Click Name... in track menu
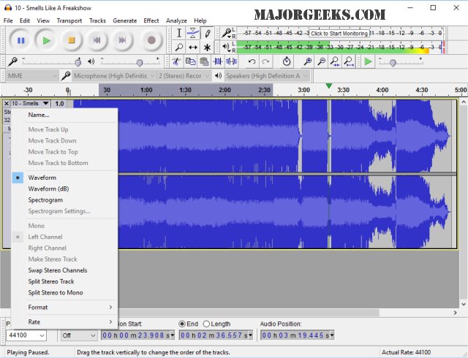Screen dimensions: 468x358 (64, 115)
